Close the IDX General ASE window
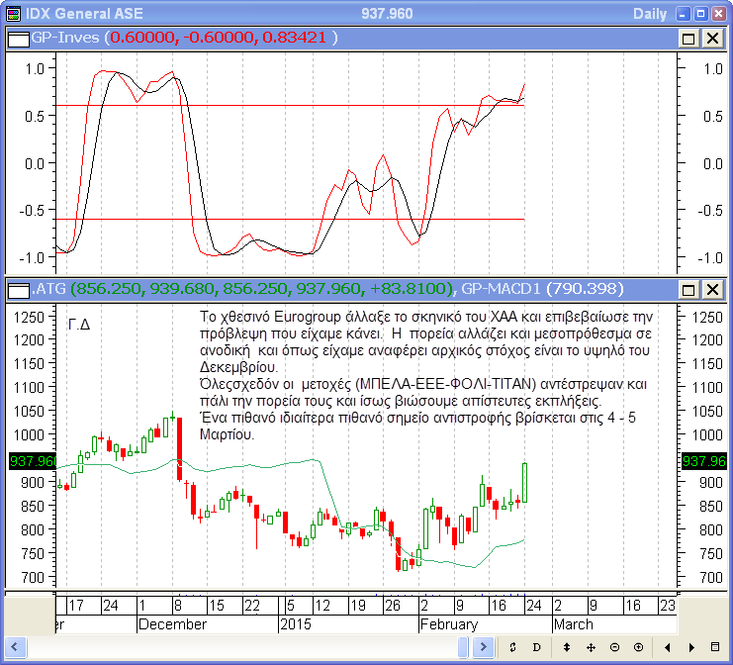The height and width of the screenshot is (665, 733). click(x=718, y=14)
